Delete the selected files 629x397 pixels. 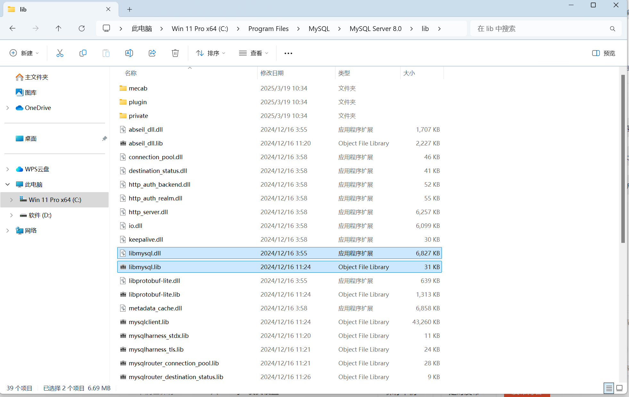[175, 53]
